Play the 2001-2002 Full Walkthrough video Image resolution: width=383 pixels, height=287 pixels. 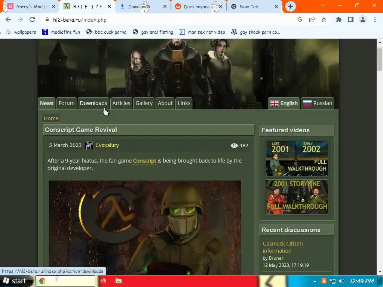(297, 158)
